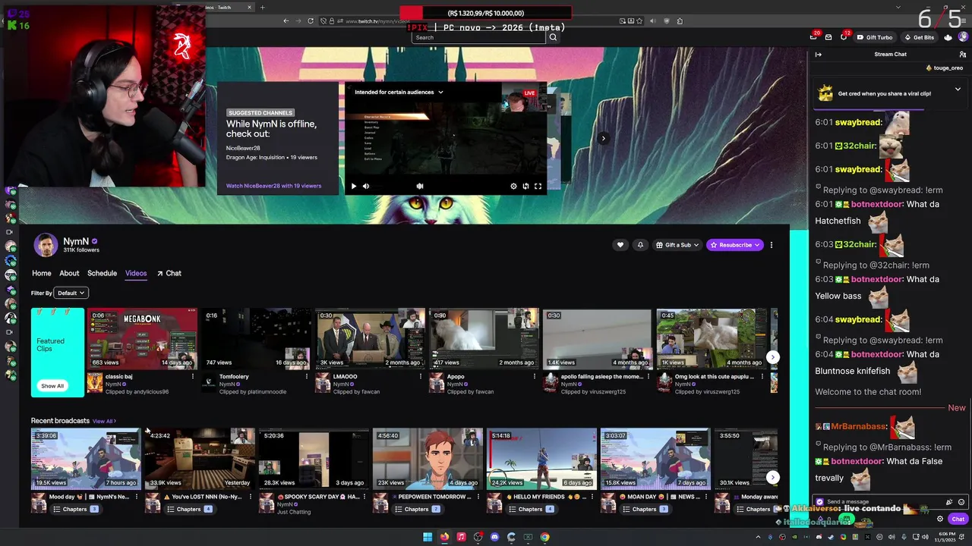
Task: Open NymN channel avatar
Action: (x=46, y=245)
